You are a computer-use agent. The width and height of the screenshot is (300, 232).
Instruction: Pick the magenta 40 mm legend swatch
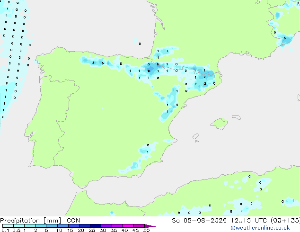coord(128,226)
